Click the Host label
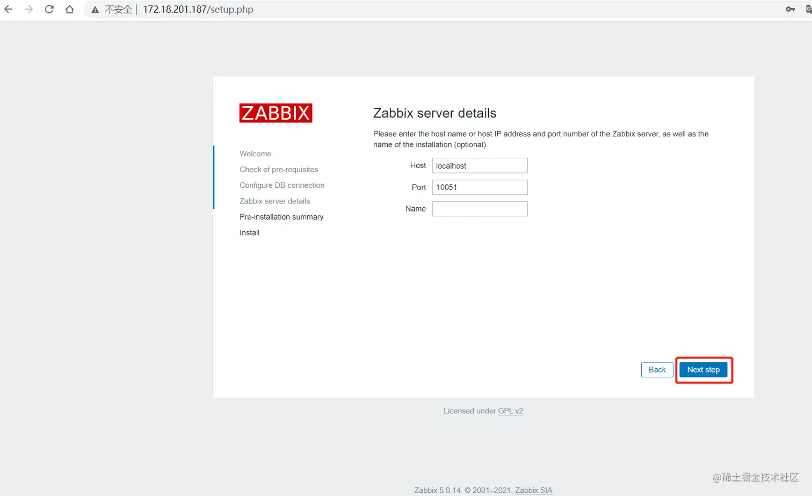This screenshot has height=496, width=812. coord(418,165)
